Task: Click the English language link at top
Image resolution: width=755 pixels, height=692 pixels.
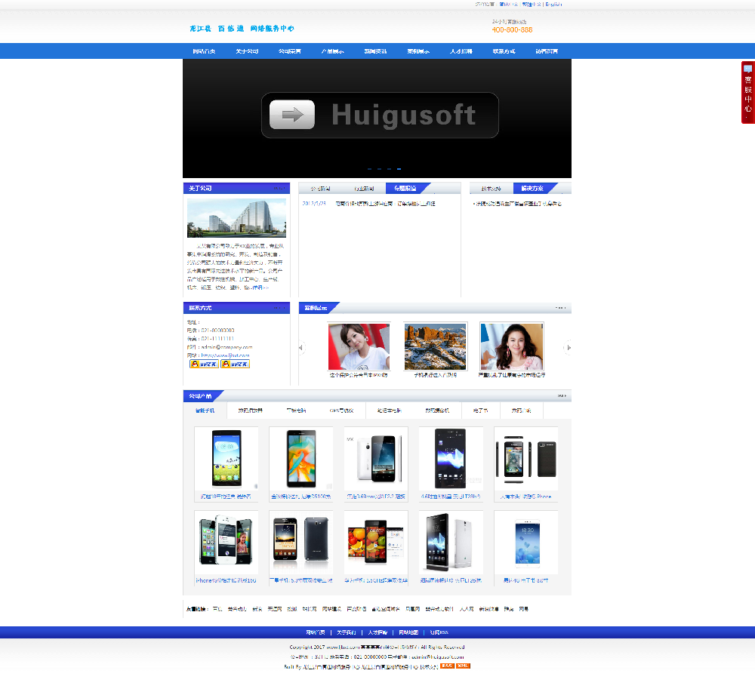Action: [x=553, y=5]
